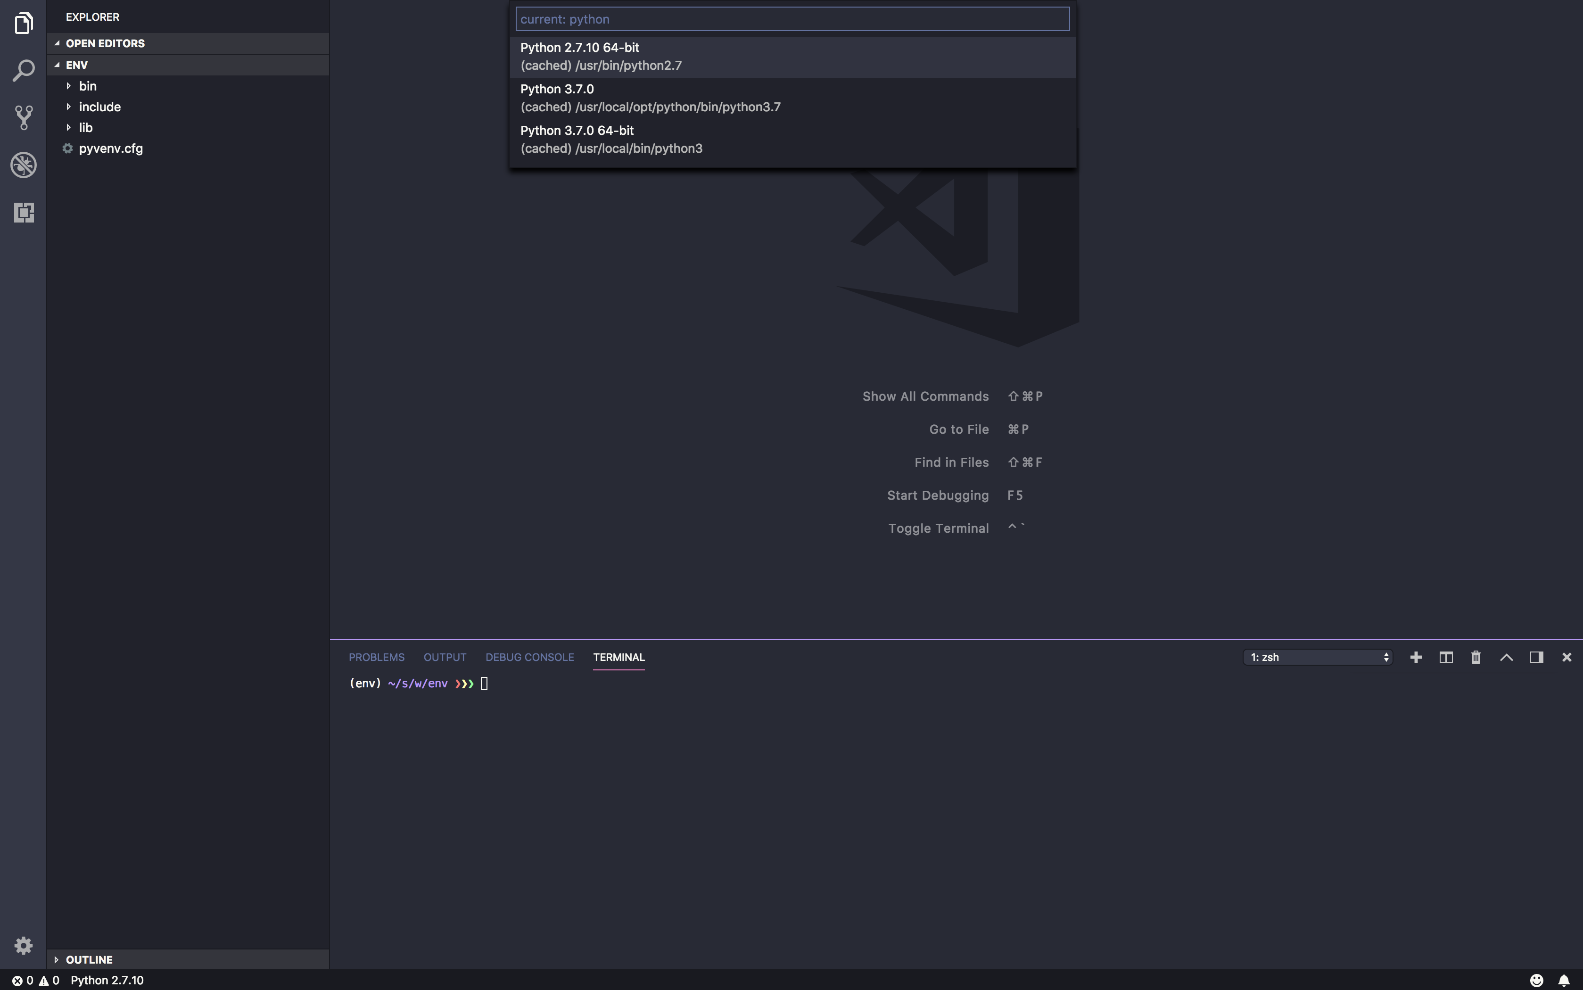1583x990 pixels.
Task: Kill terminal with trash icon
Action: tap(1476, 657)
